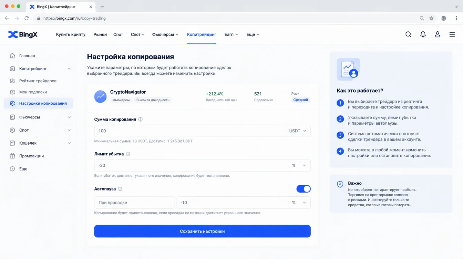Click the info icon beside Лимит убытка
This screenshot has height=259, width=463.
128,154
